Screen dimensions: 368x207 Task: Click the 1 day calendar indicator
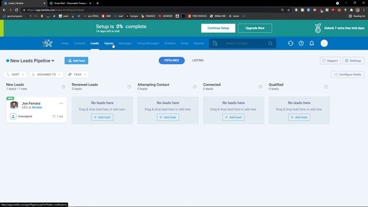click(x=57, y=116)
